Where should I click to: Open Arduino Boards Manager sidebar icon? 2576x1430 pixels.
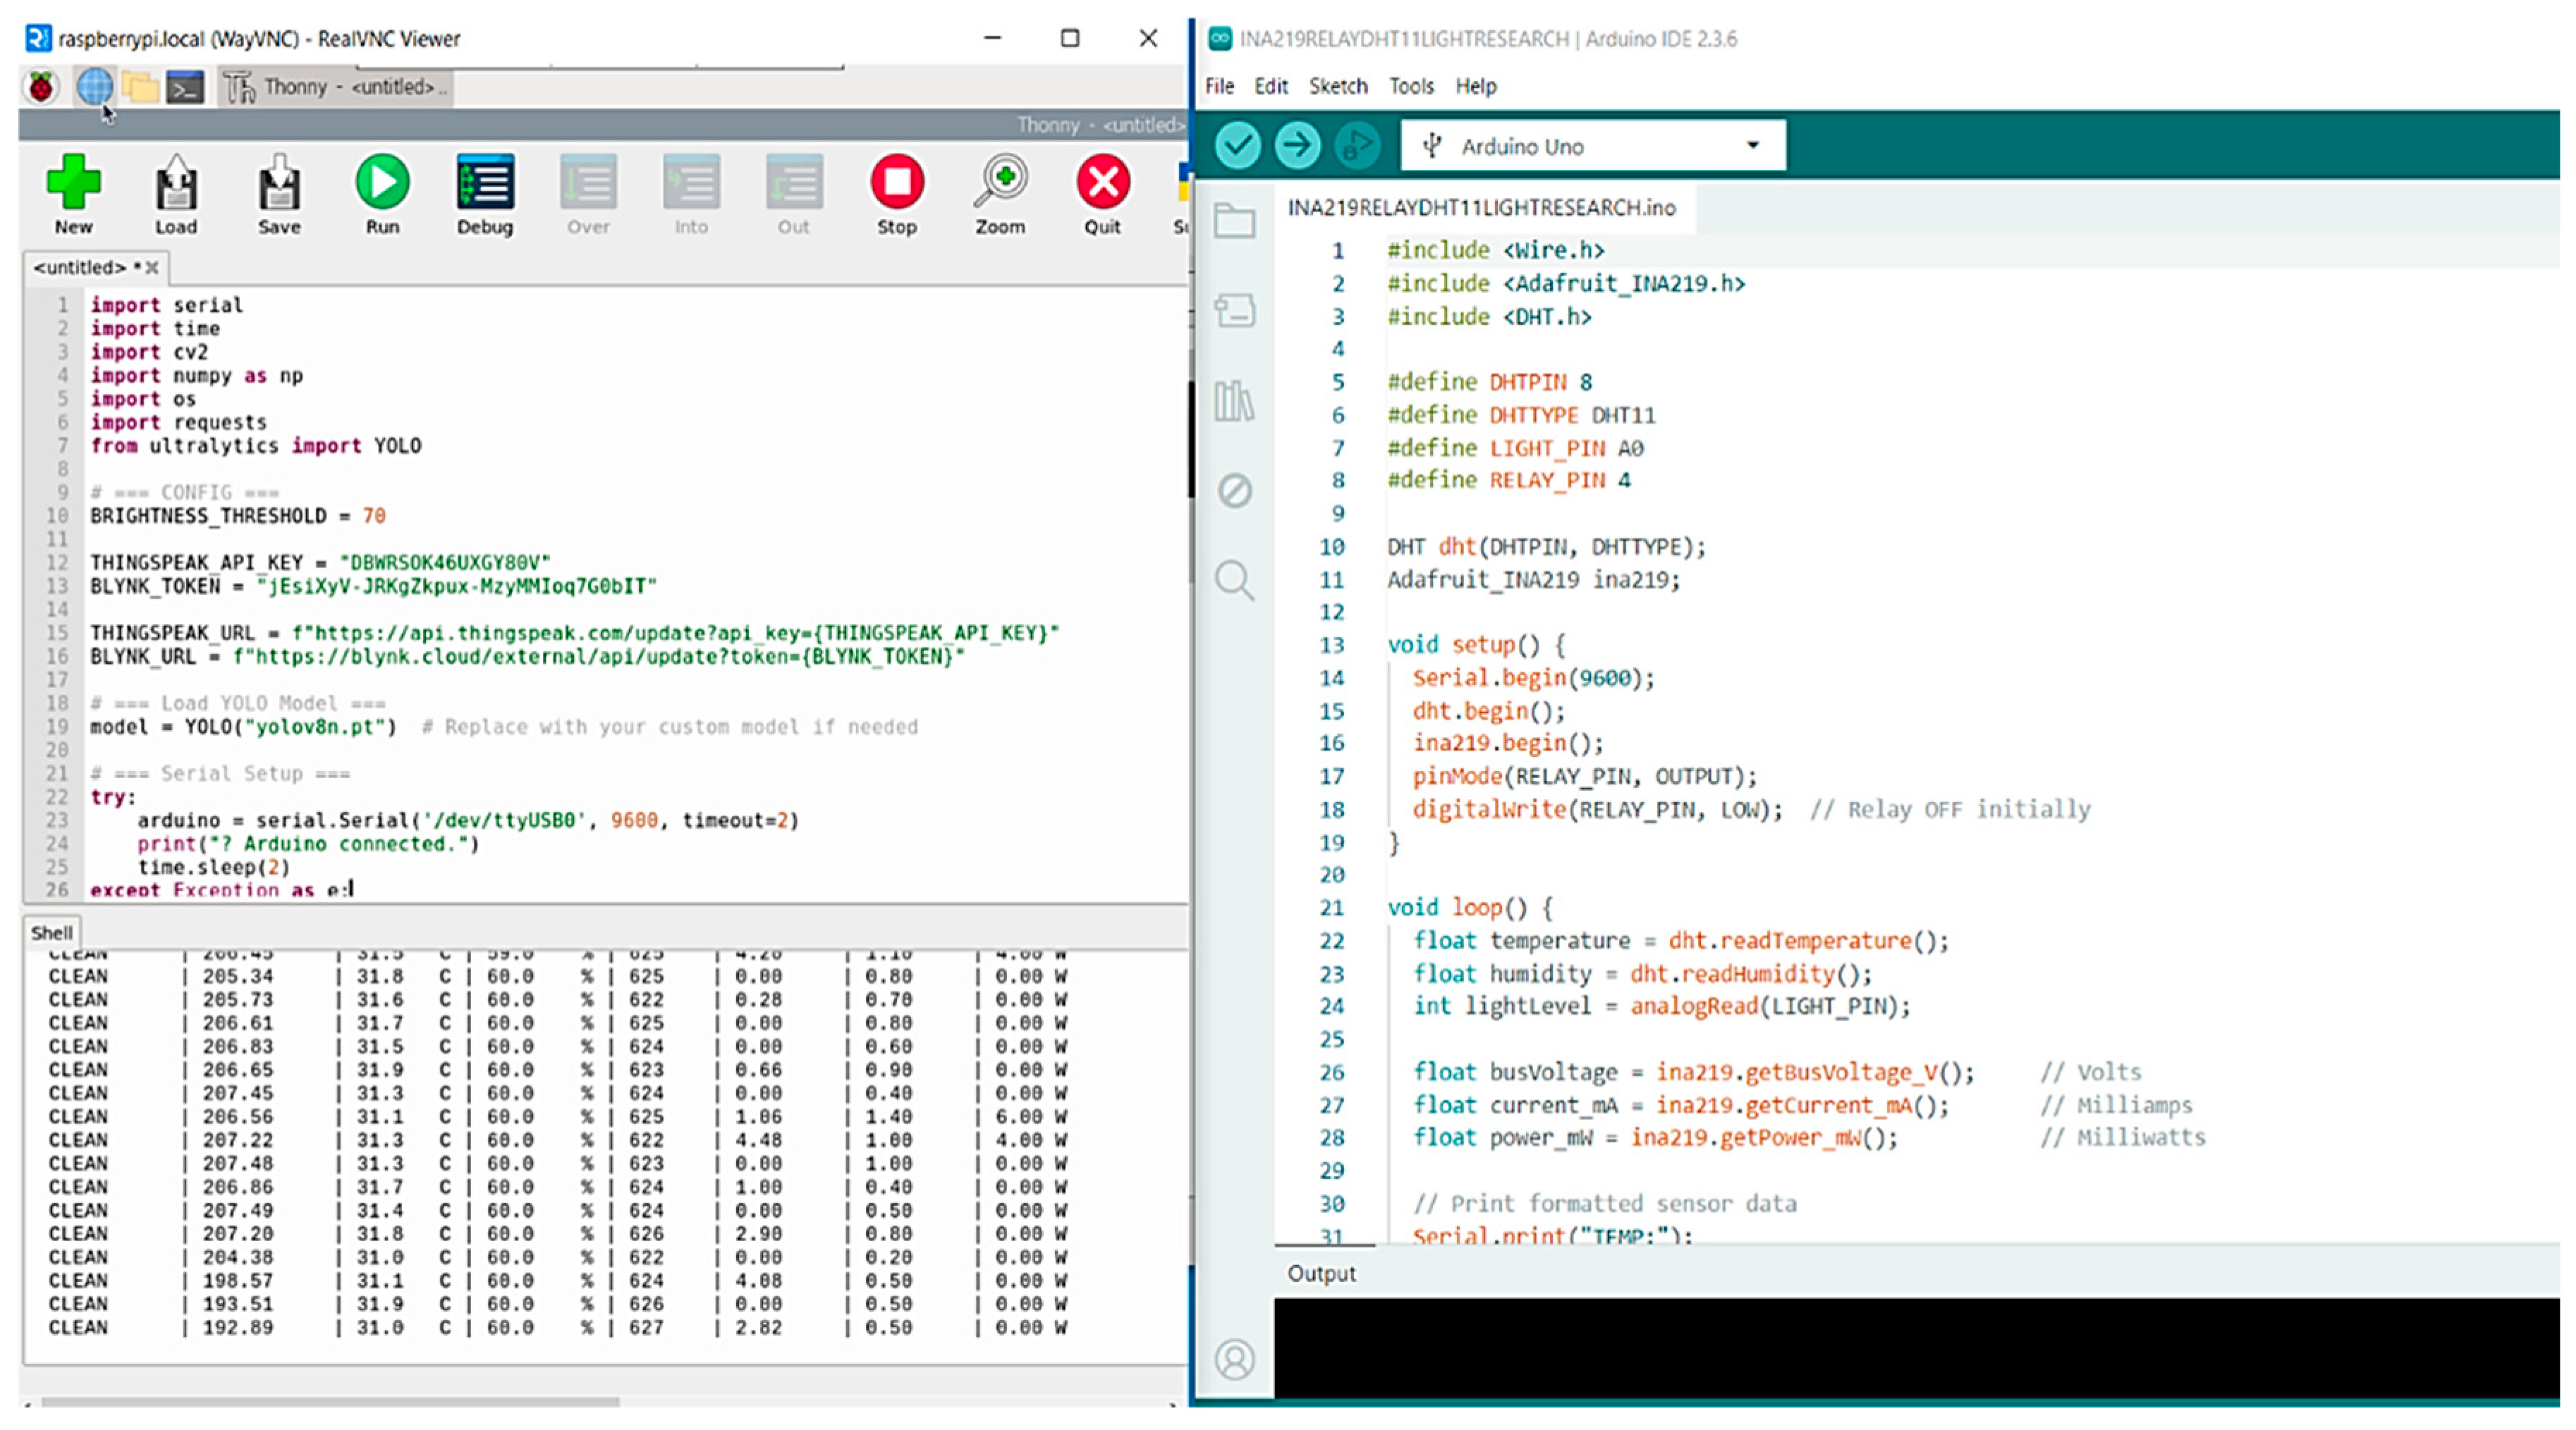(1234, 311)
